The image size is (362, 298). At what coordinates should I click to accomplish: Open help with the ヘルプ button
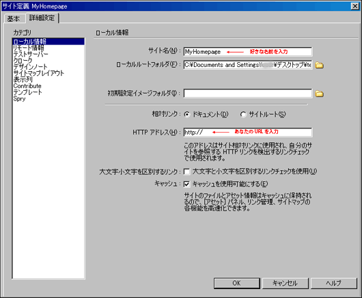(x=333, y=283)
